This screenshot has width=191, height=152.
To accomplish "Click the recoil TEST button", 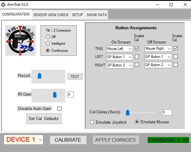I will (x=75, y=76).
